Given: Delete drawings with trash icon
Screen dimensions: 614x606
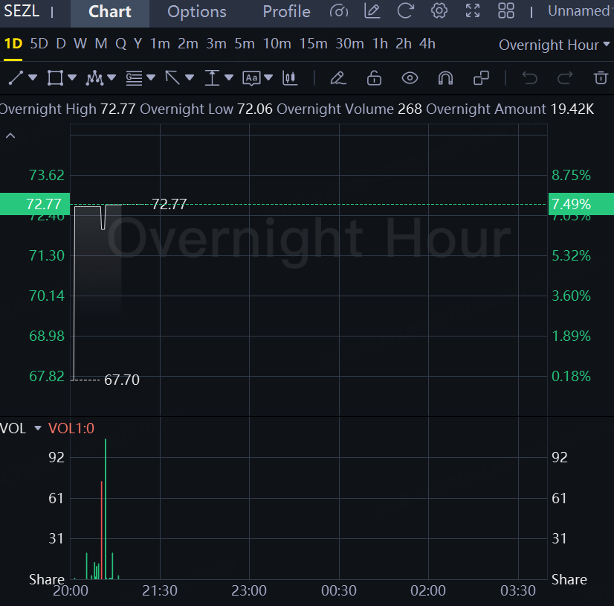Looking at the screenshot, I should 601,77.
